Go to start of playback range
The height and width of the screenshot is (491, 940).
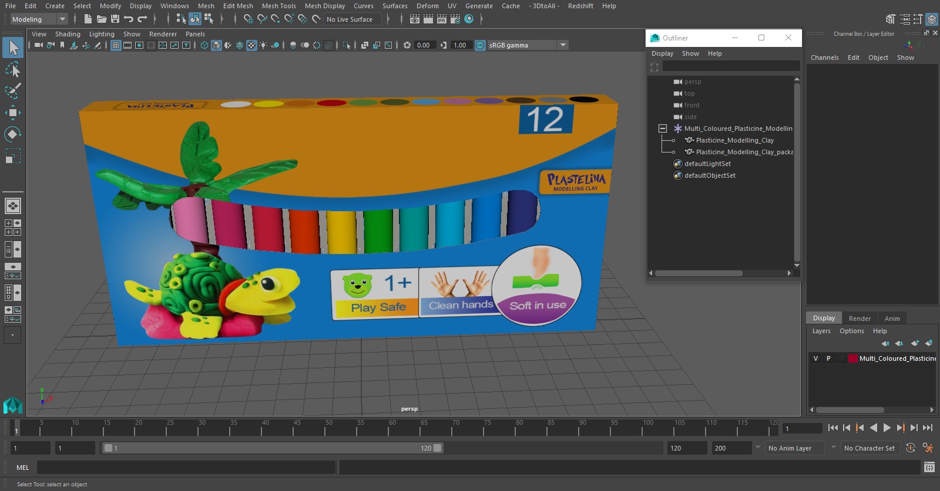point(833,428)
